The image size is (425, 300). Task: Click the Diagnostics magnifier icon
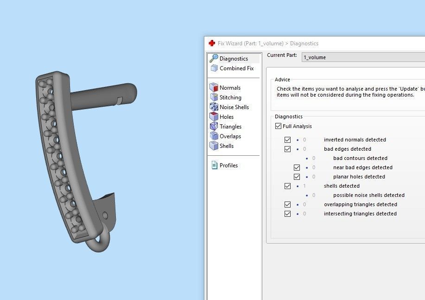coord(214,58)
